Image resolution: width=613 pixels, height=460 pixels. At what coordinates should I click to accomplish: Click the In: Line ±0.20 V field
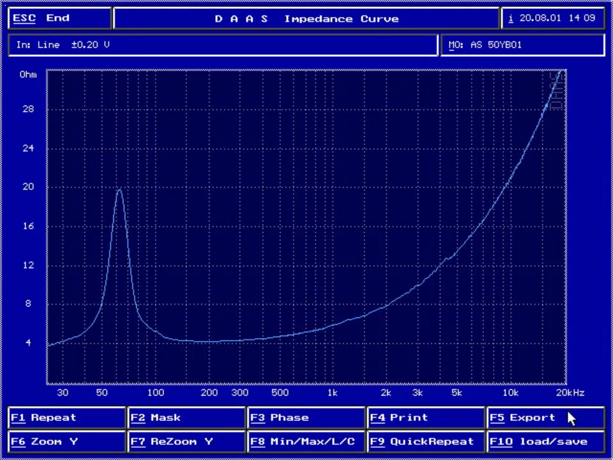[223, 45]
